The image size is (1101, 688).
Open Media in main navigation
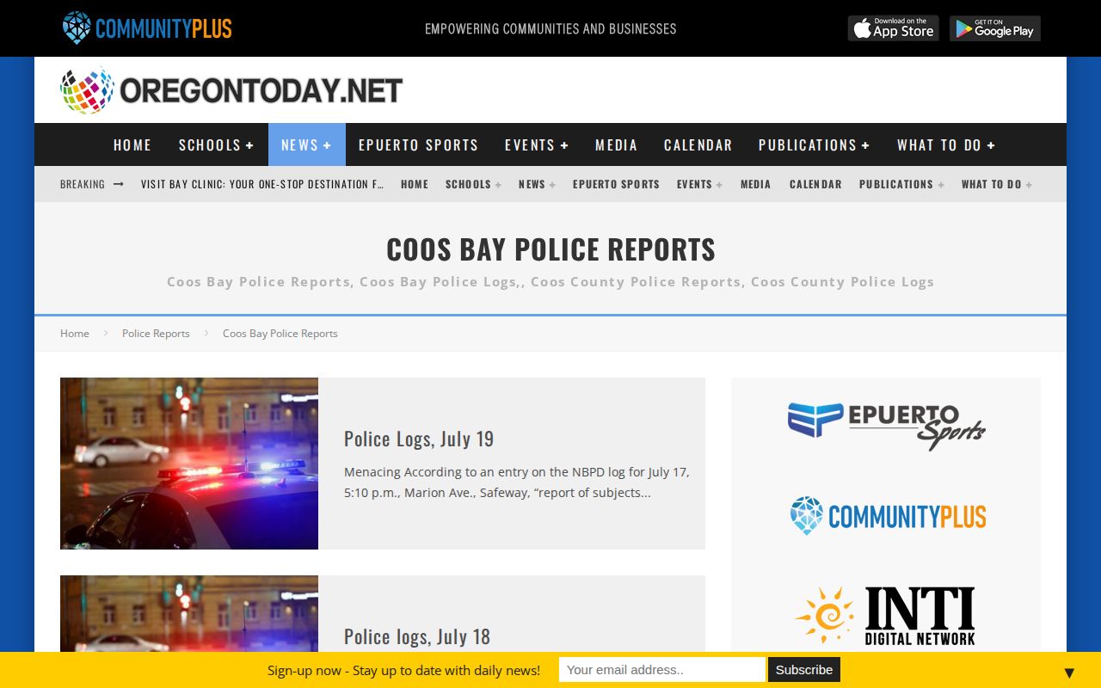617,144
